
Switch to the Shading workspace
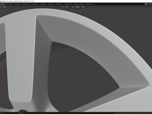[x=43, y=4]
